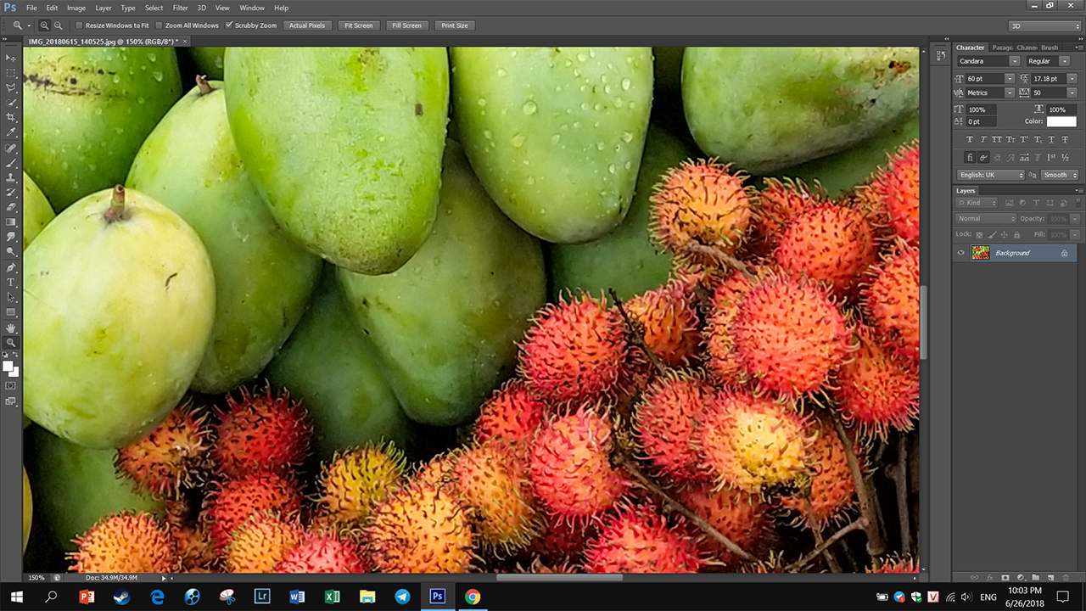Click the Fit Screen button
Screen dimensions: 1086x611
pos(358,25)
